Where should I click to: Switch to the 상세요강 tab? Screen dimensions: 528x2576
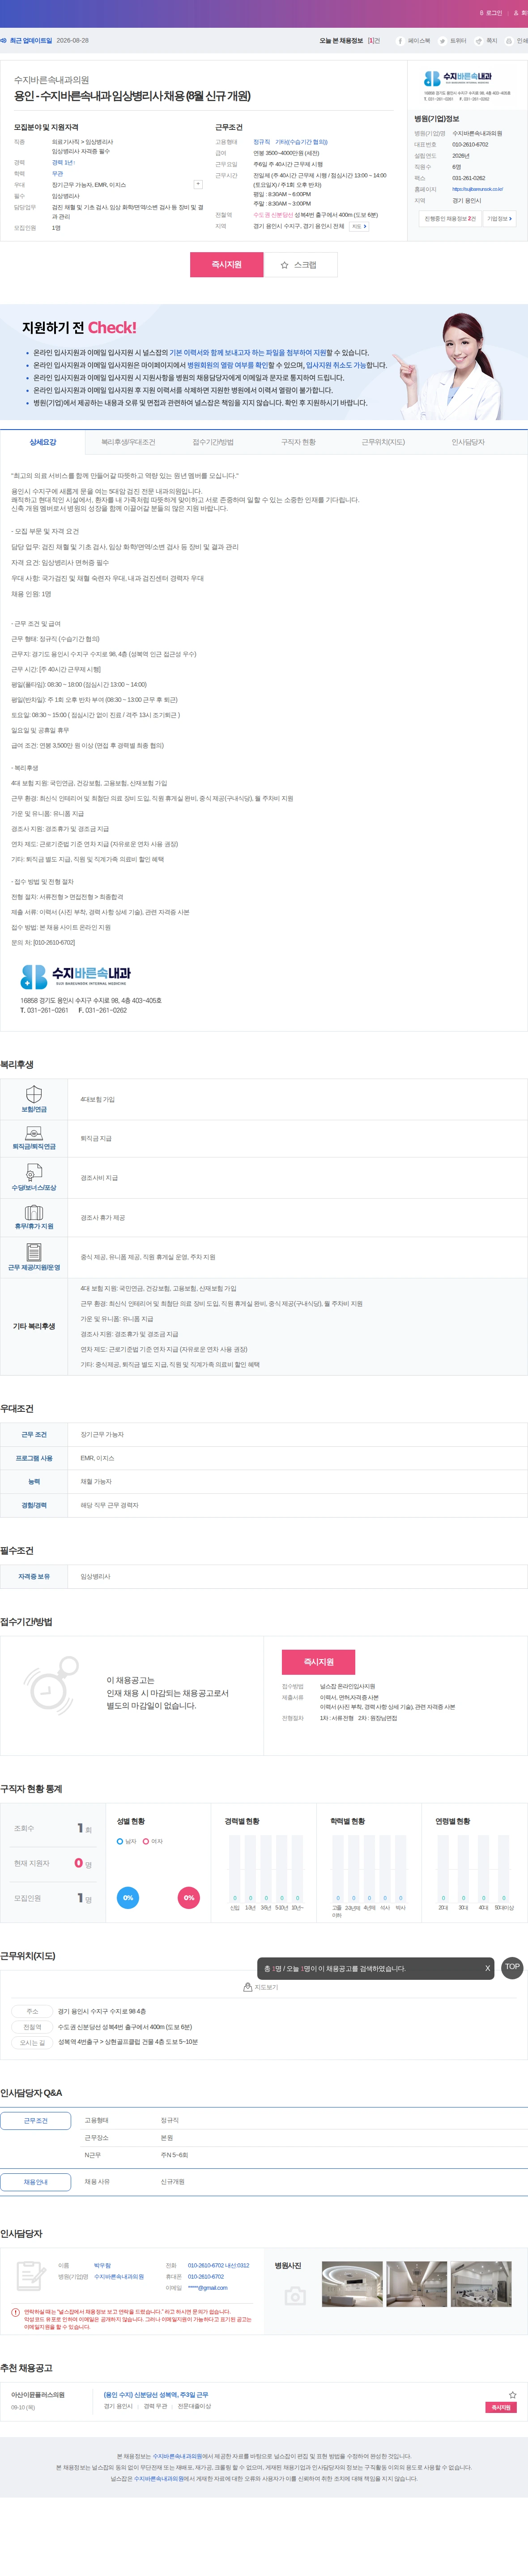(x=43, y=442)
